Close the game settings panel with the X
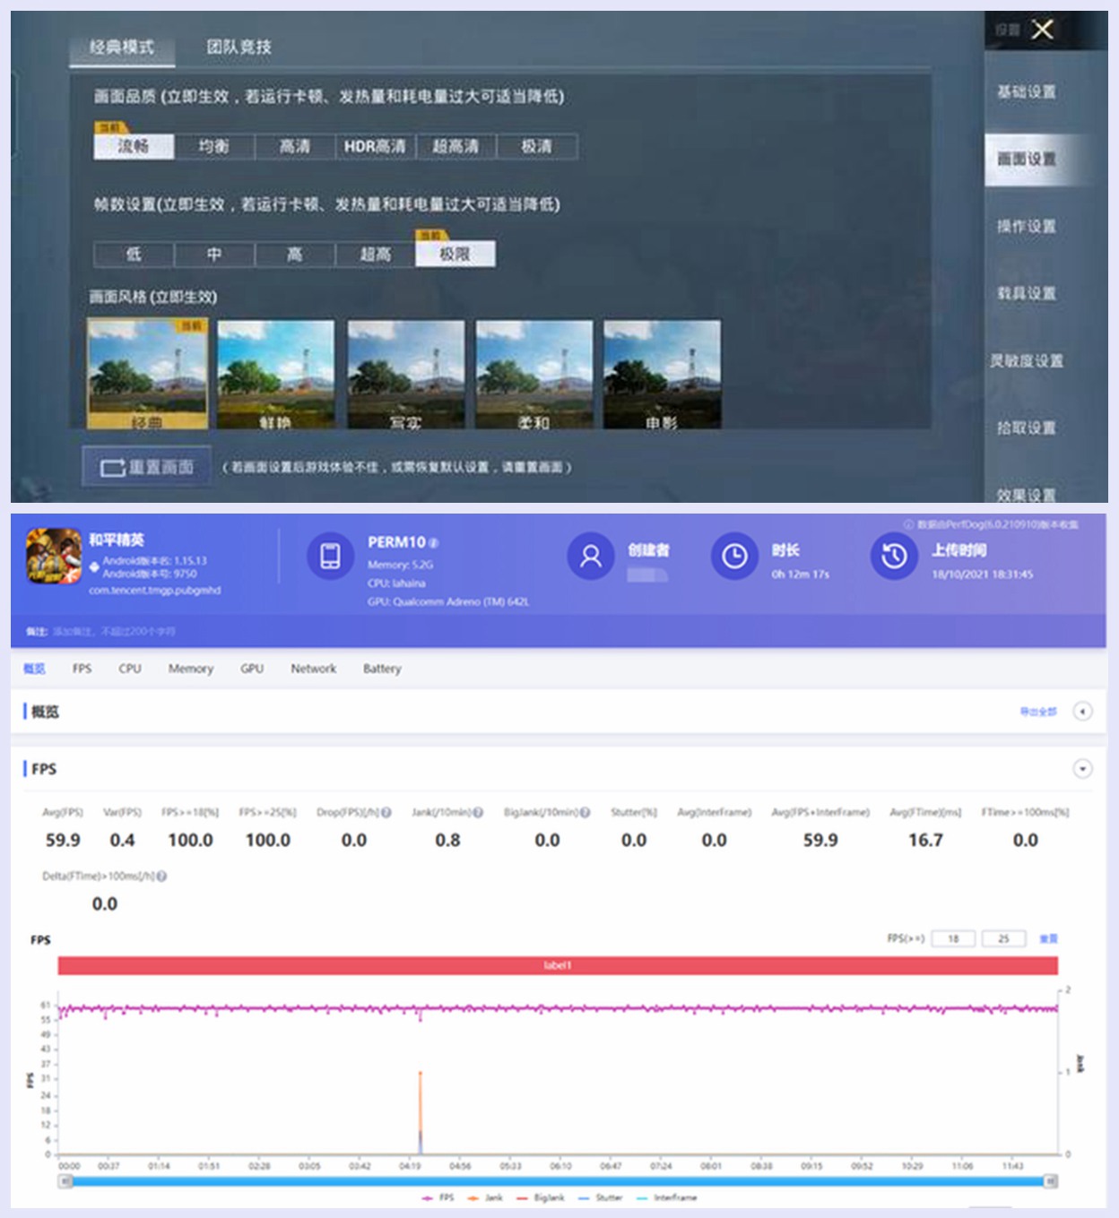This screenshot has width=1119, height=1218. (1042, 30)
